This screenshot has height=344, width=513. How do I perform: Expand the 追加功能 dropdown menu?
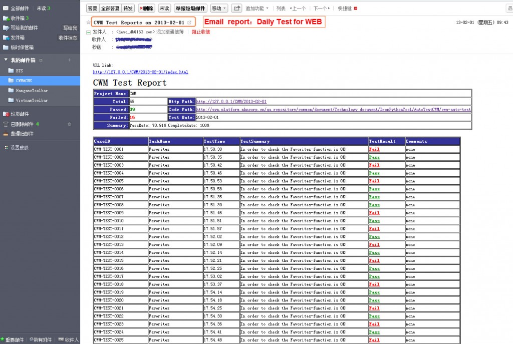click(x=255, y=9)
